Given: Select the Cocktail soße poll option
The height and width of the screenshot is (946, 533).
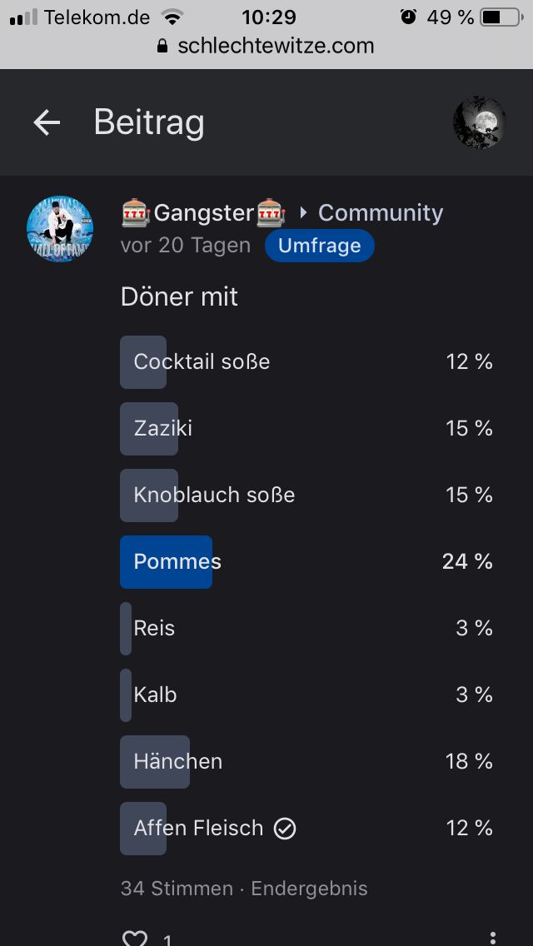Looking at the screenshot, I should [306, 362].
